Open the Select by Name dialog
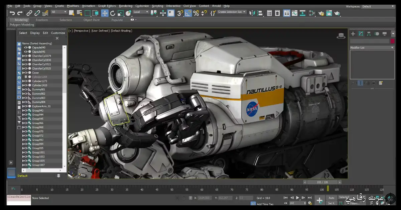401x210 pixels. pyautogui.click(x=79, y=13)
